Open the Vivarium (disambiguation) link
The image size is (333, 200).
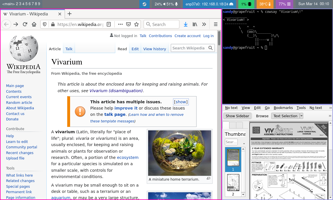coord(116,91)
